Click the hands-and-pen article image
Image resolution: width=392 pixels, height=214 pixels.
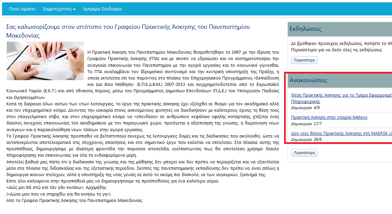[45, 61]
